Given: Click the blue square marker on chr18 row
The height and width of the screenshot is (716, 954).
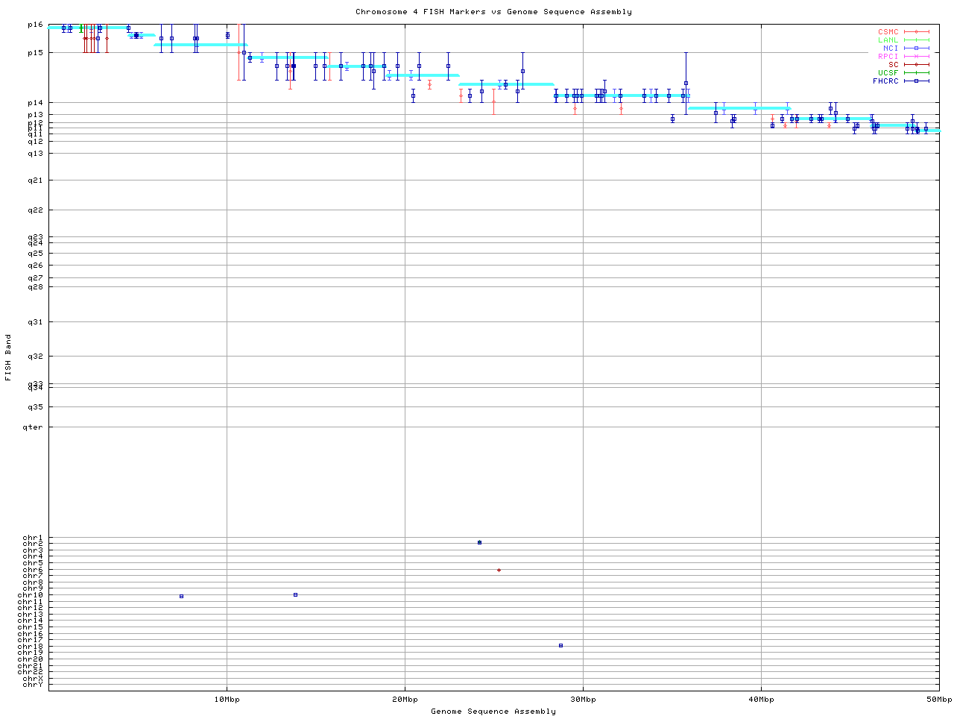Looking at the screenshot, I should pyautogui.click(x=560, y=645).
